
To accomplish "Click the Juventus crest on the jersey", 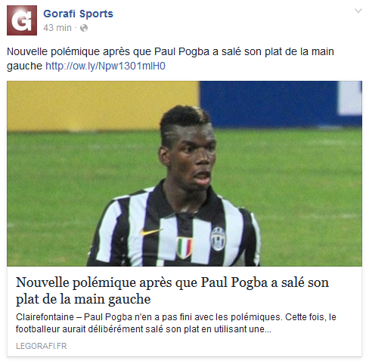I will [219, 238].
